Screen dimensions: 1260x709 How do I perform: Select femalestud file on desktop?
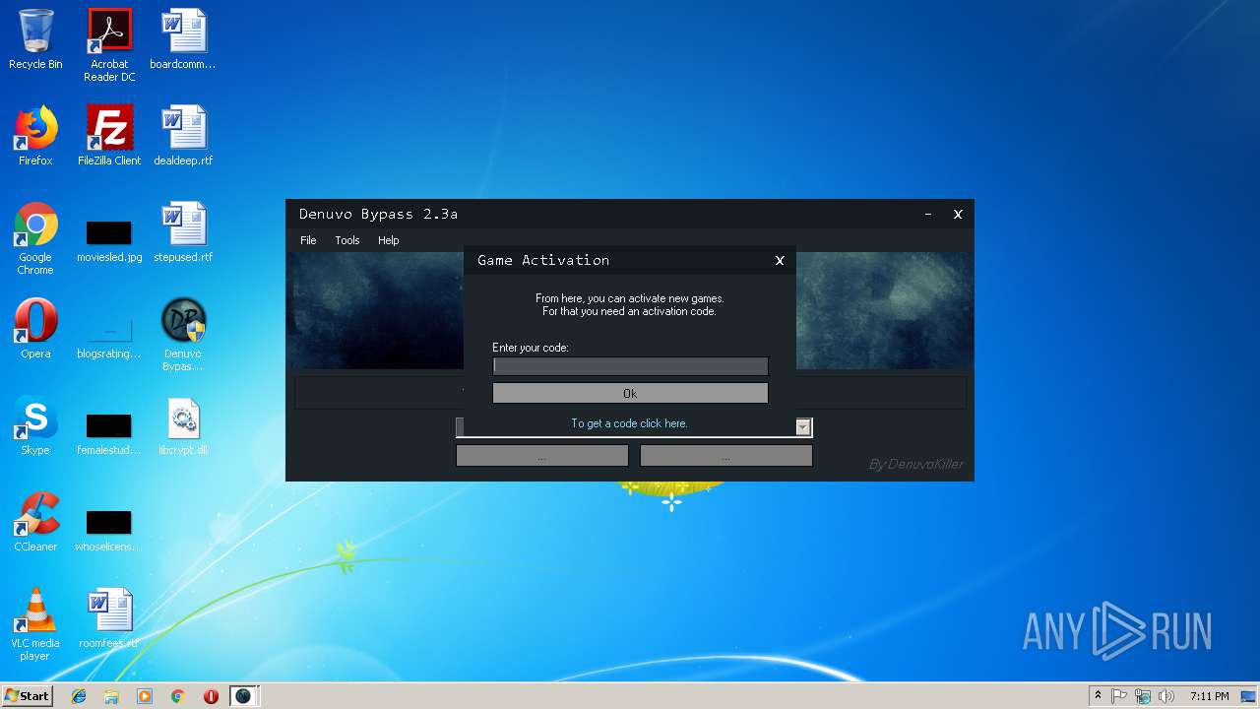[109, 432]
